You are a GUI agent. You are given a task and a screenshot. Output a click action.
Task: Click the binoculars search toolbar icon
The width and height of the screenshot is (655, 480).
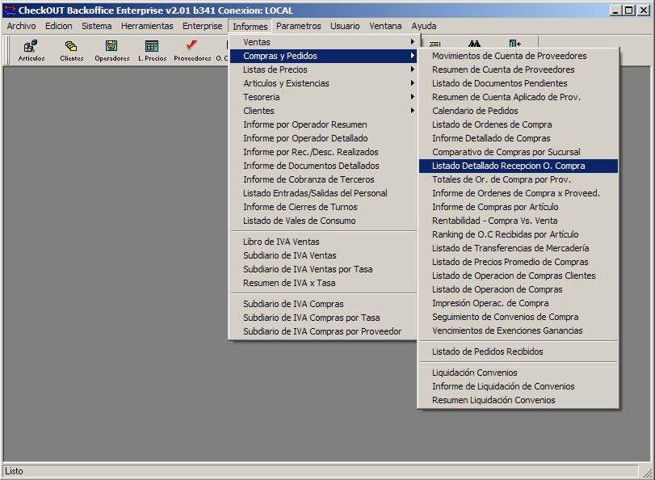click(474, 44)
